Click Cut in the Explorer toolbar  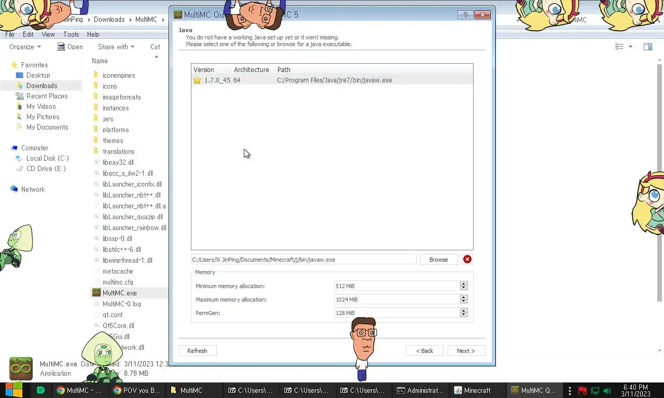155,47
